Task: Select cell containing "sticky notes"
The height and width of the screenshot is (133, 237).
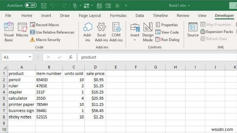Action: point(22,117)
